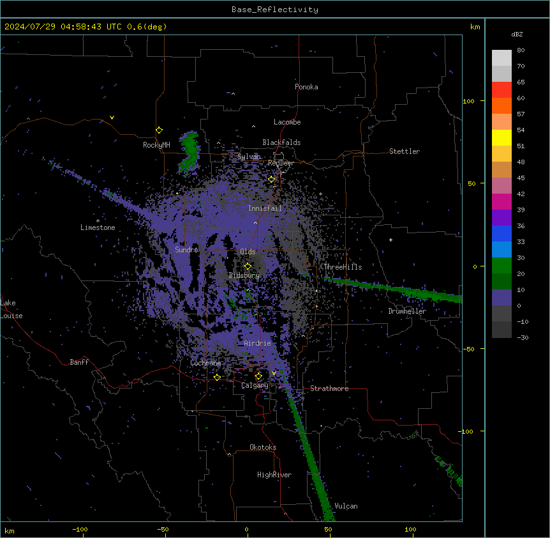Click the white caret marker left of Lacombe
The height and width of the screenshot is (538, 550).
click(x=253, y=127)
